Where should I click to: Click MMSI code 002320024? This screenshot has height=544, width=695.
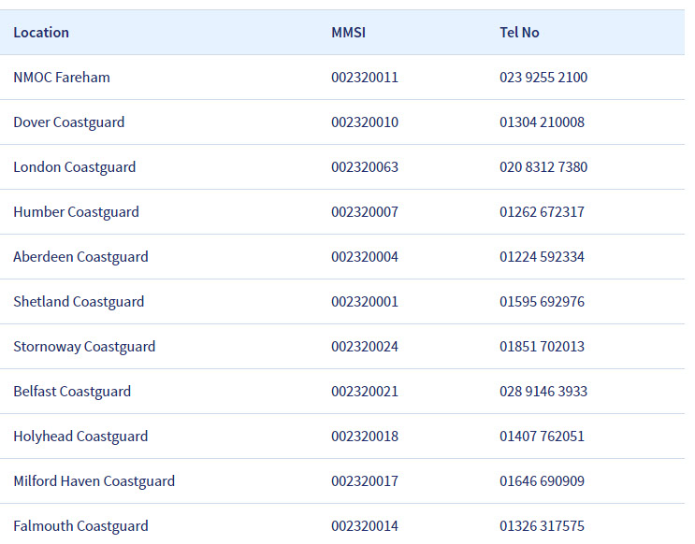[x=365, y=347]
